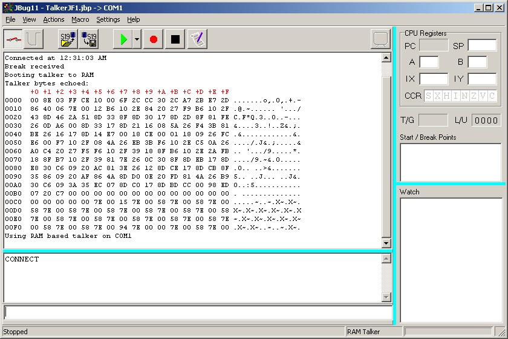Image resolution: width=508 pixels, height=339 pixels.
Task: Click the 'Stopped' status bar text
Action: tap(15, 332)
